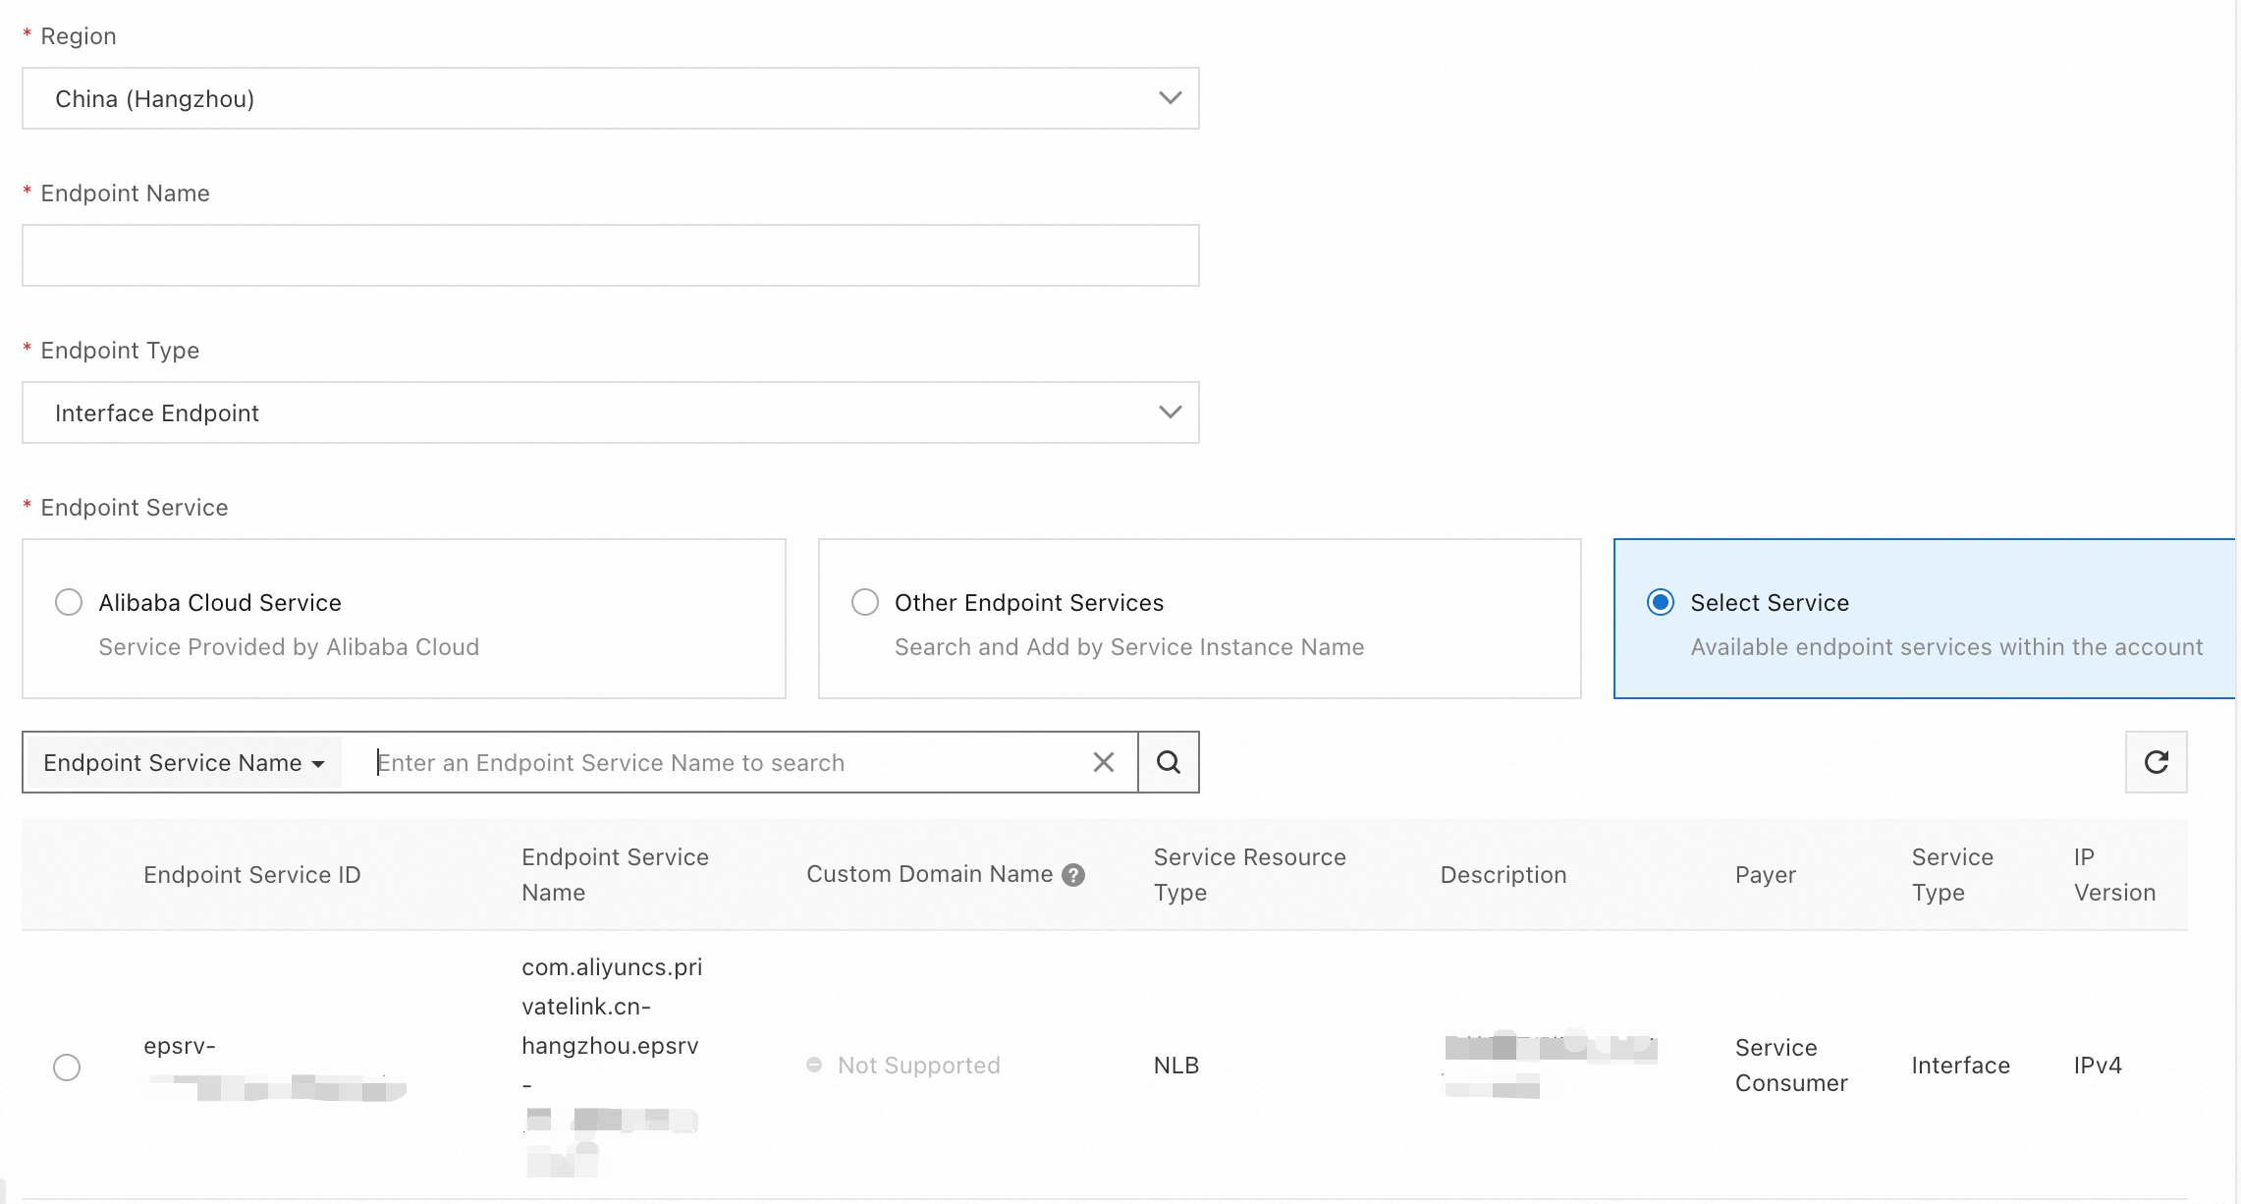
Task: Click the search magnifier icon button
Action: 1168,762
